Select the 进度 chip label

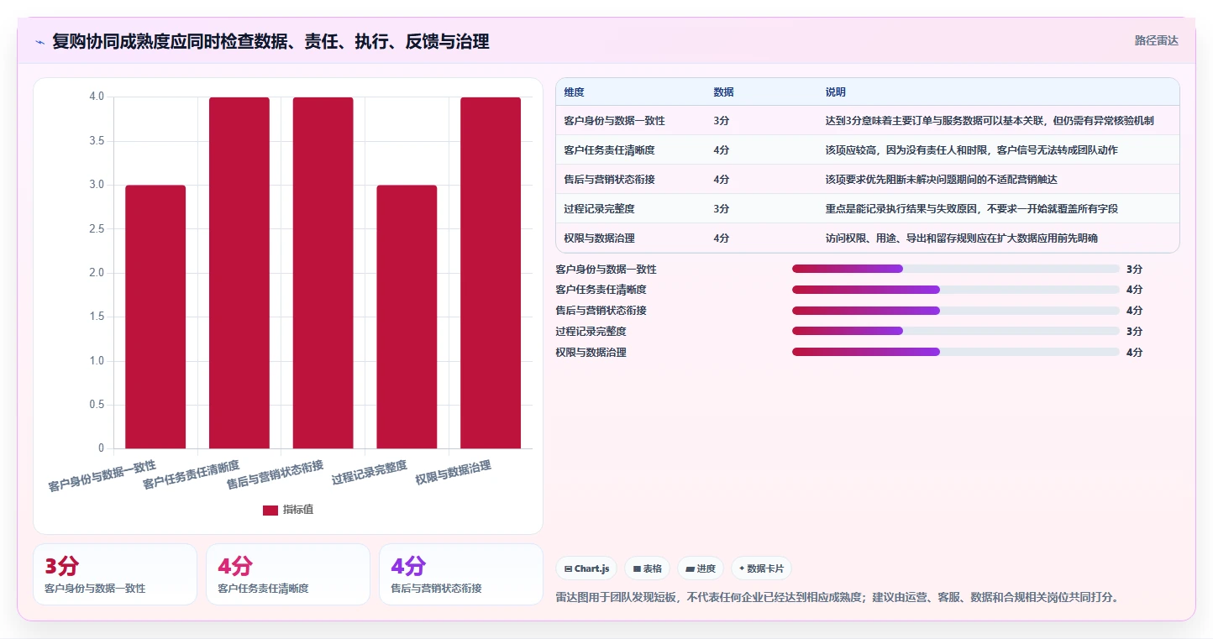[706, 568]
